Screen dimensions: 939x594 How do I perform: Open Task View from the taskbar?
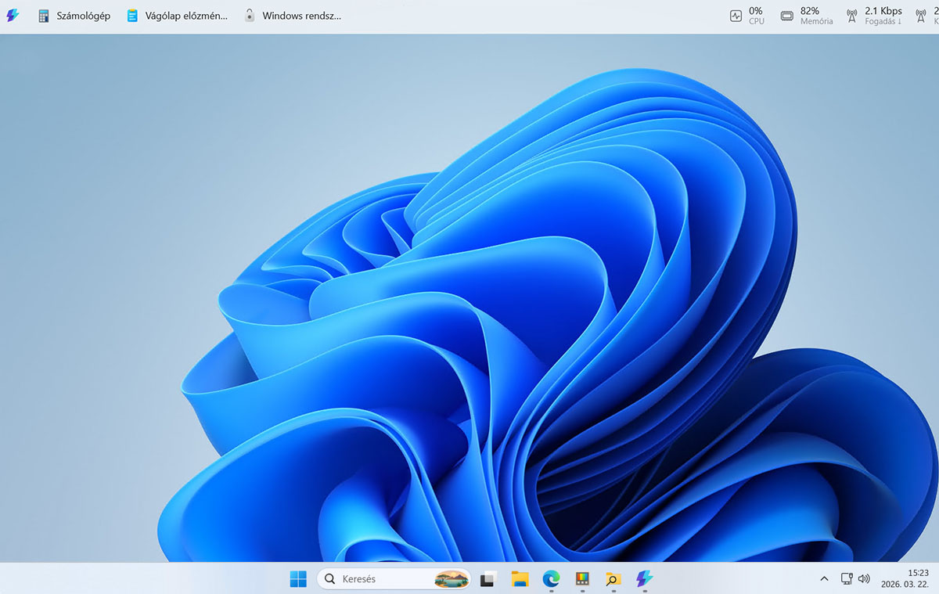click(x=488, y=579)
